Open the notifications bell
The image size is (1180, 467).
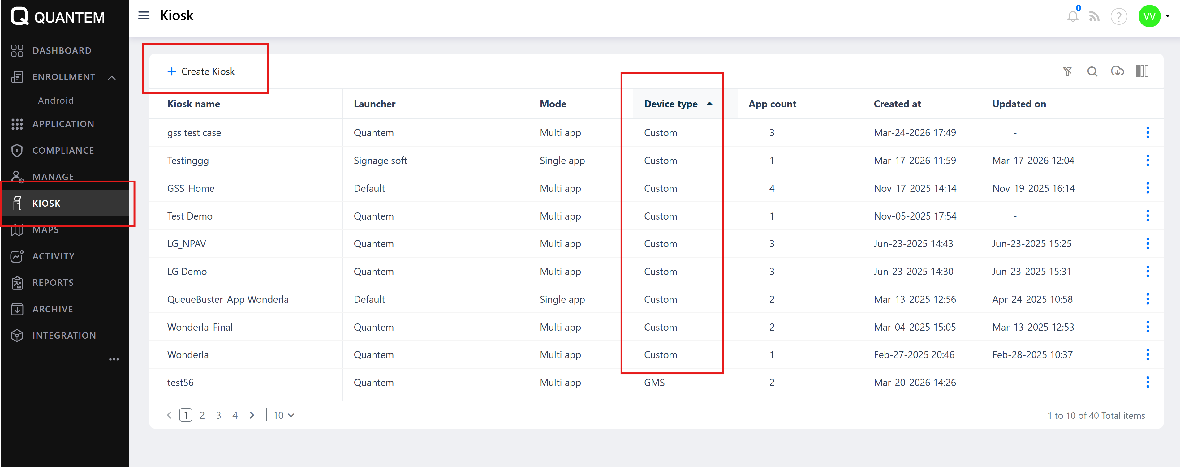(x=1072, y=17)
